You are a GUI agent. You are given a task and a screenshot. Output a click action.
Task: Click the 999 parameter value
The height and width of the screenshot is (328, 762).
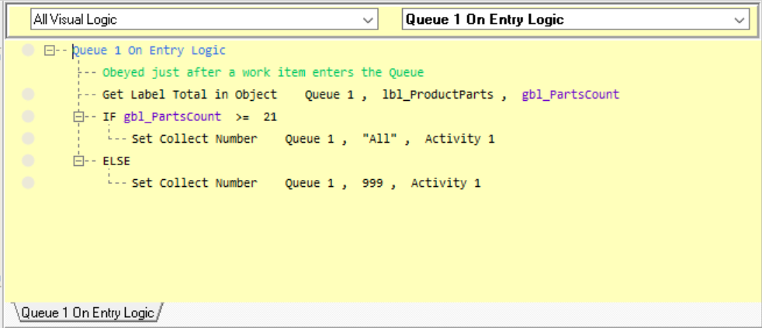372,183
